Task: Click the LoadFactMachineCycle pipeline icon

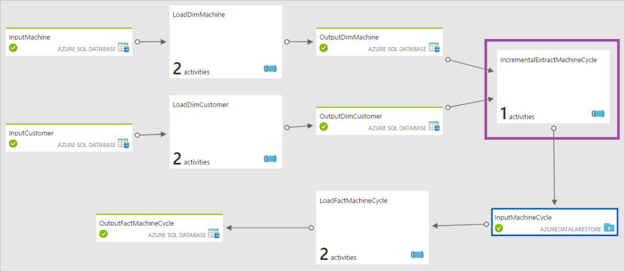Action: (x=418, y=255)
